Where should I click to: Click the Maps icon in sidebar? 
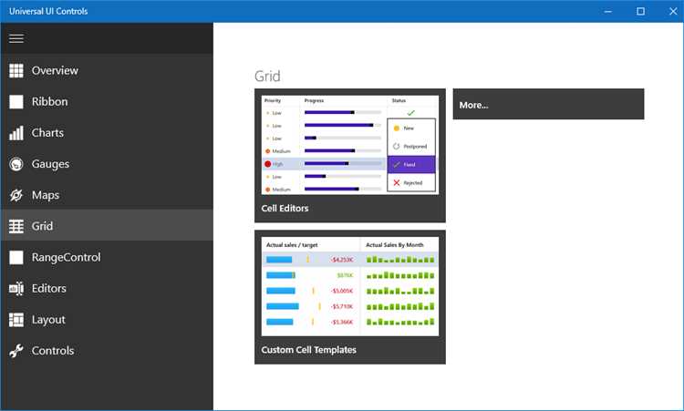tap(16, 195)
